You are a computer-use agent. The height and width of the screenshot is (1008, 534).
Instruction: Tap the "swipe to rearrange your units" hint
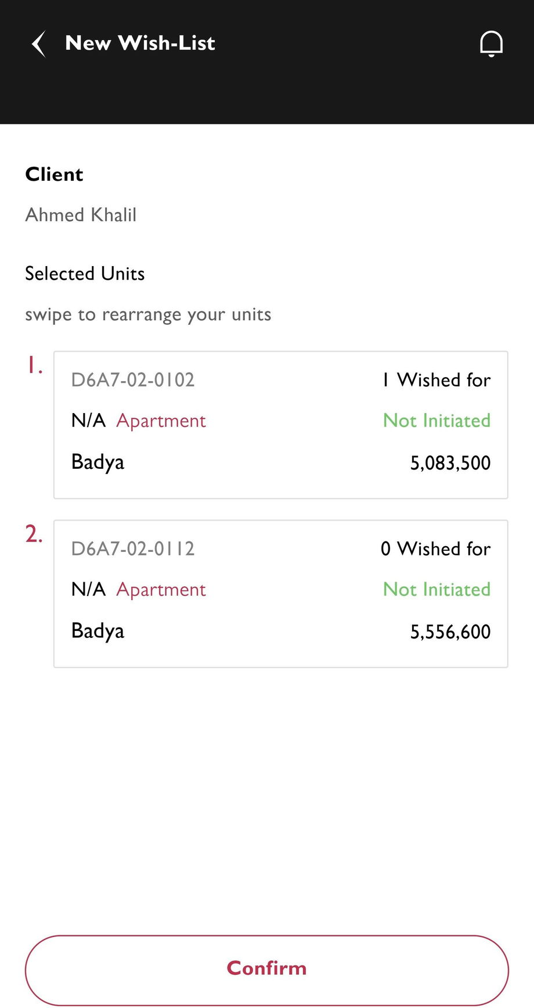[x=148, y=315]
